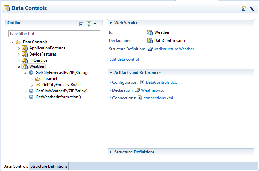Click the XML icon beside connections.xml
The image size is (259, 171).
pyautogui.click(x=140, y=98)
